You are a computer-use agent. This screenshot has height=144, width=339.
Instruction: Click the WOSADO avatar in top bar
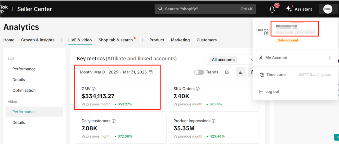[x=328, y=9]
